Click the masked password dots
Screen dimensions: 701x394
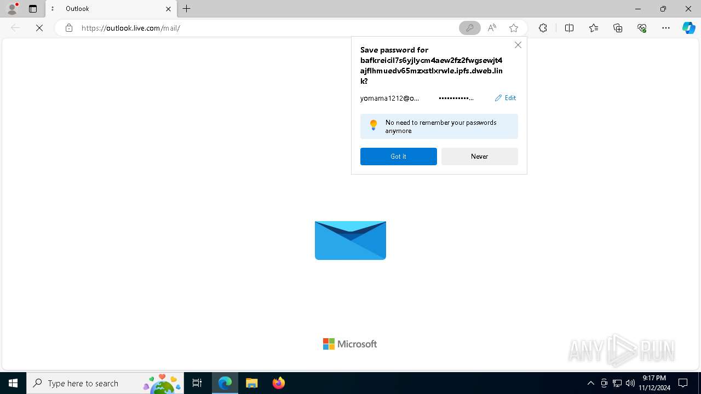coord(456,98)
